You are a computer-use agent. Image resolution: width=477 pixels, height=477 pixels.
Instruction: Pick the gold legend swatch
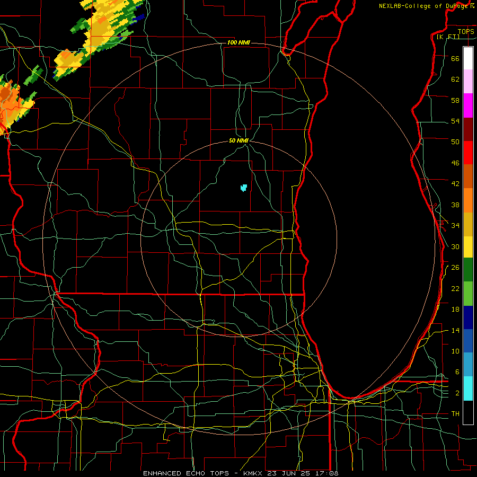(468, 224)
